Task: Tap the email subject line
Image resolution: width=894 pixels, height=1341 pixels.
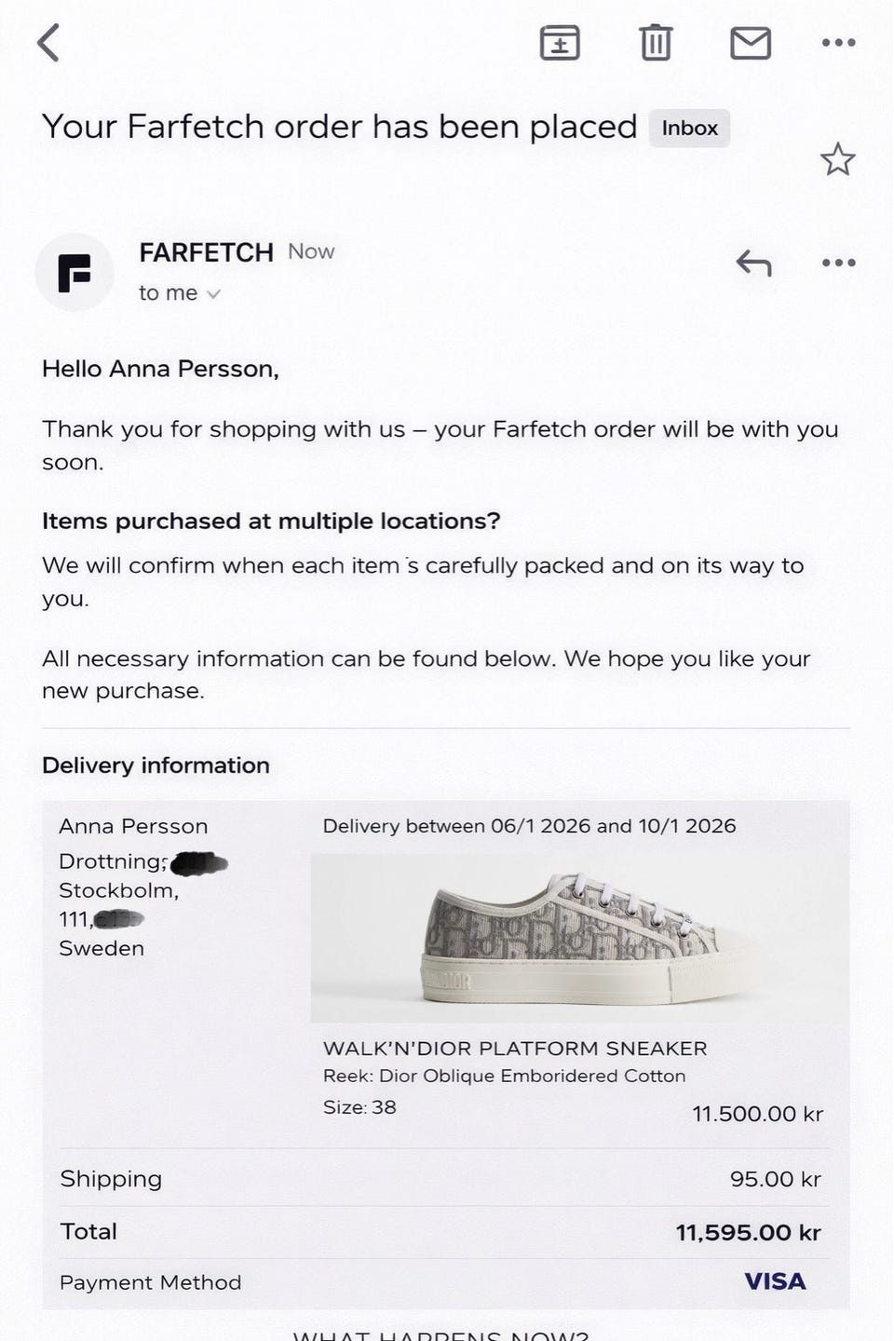Action: (339, 127)
